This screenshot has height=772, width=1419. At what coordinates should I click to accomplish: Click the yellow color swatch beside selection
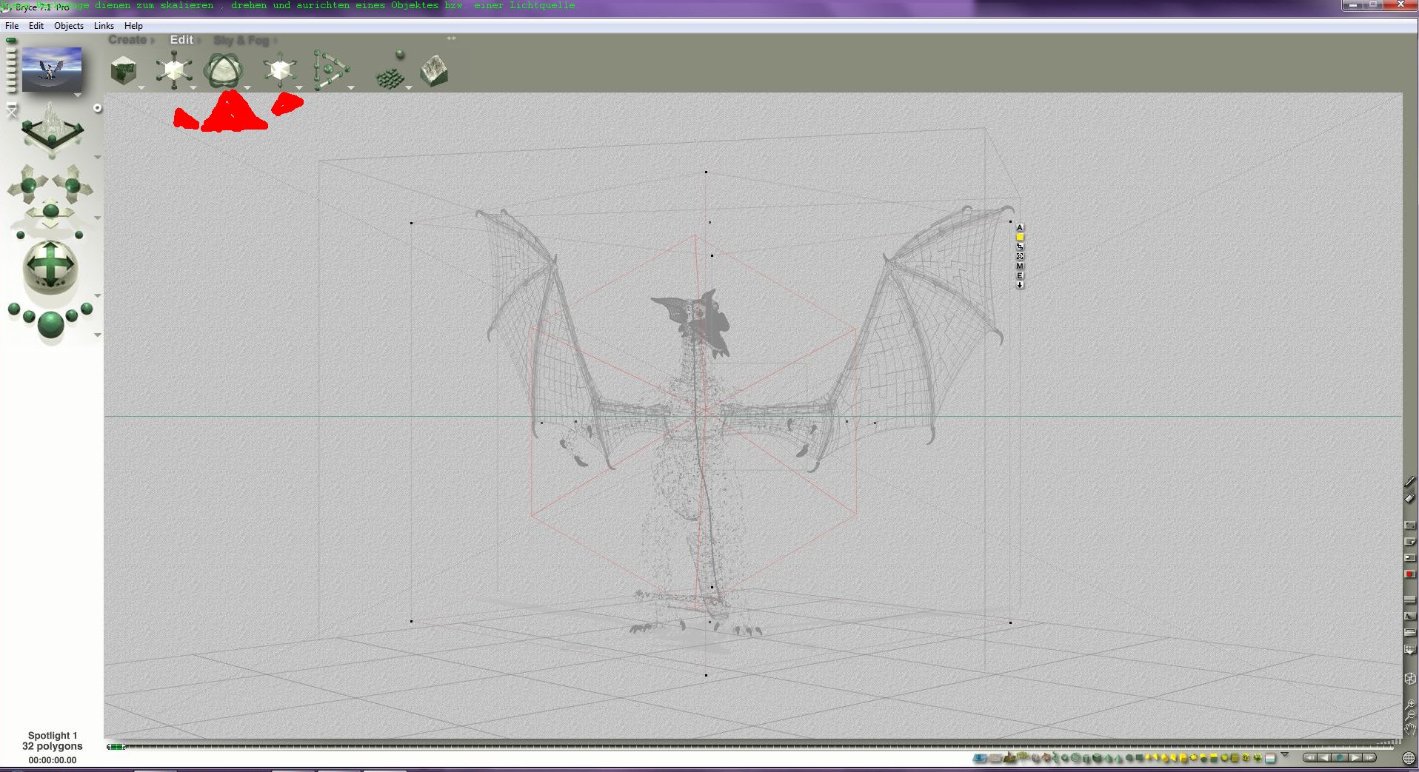(x=1020, y=237)
